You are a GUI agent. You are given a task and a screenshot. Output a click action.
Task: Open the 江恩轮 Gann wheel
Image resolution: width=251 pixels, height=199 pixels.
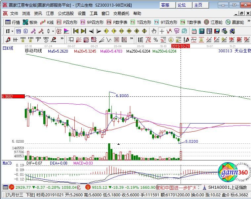pyautogui.click(x=213, y=22)
